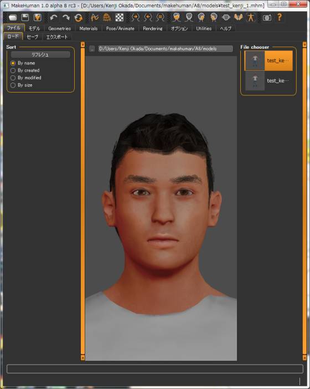Click the Load file toolbar icon
The width and height of the screenshot is (310, 389).
point(13,17)
